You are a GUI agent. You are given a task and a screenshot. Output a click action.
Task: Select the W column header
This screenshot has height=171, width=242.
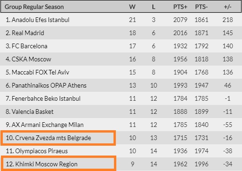point(132,7)
